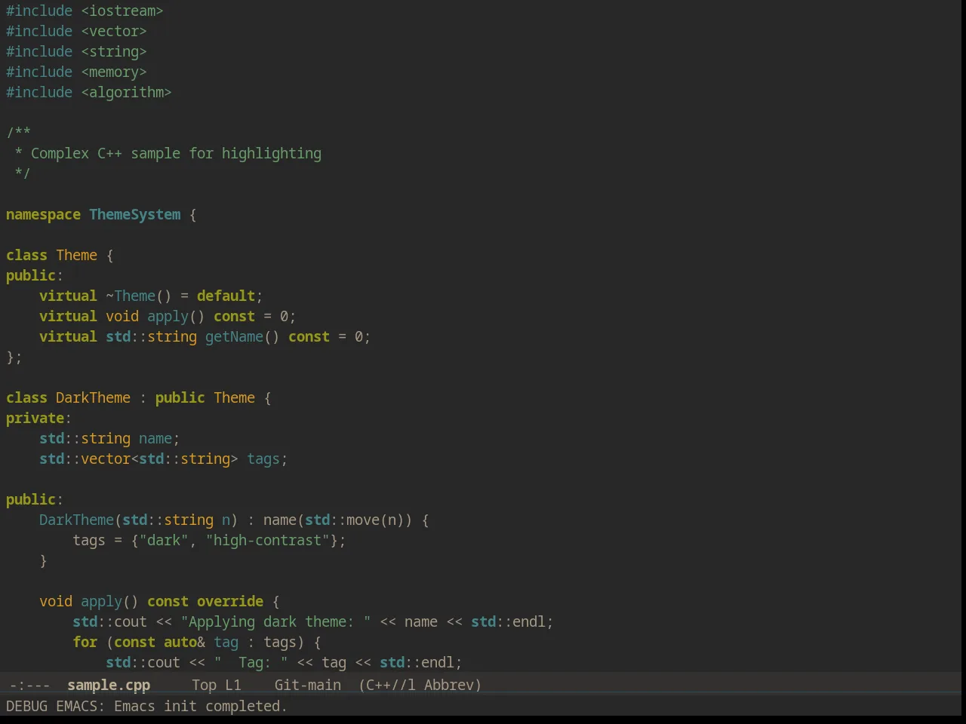
Task: Click the sample.cpp buffer name in mode line
Action: point(109,685)
